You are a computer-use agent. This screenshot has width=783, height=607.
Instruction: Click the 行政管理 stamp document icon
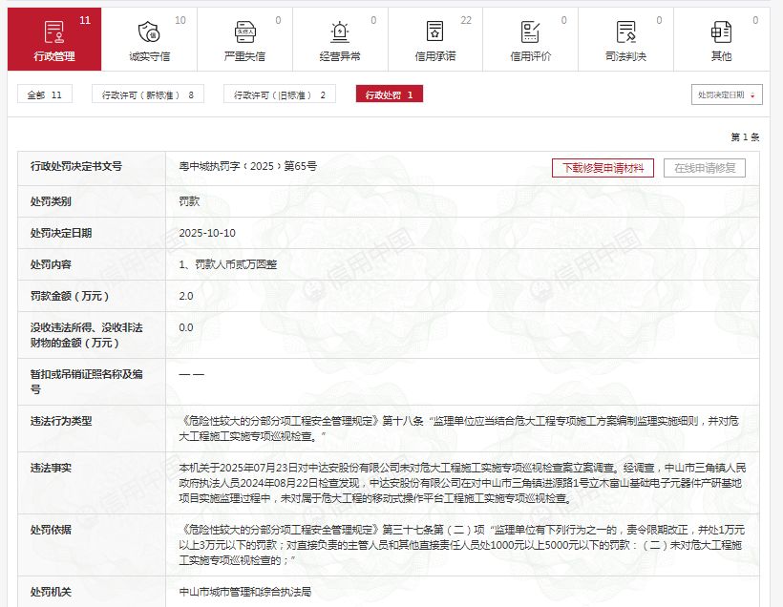coord(53,31)
